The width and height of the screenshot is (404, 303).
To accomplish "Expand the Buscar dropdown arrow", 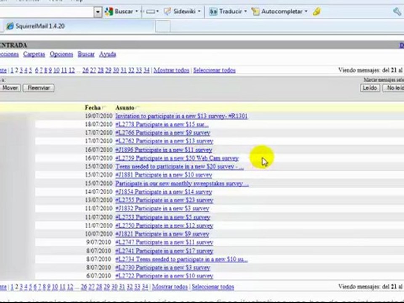I will tap(136, 11).
